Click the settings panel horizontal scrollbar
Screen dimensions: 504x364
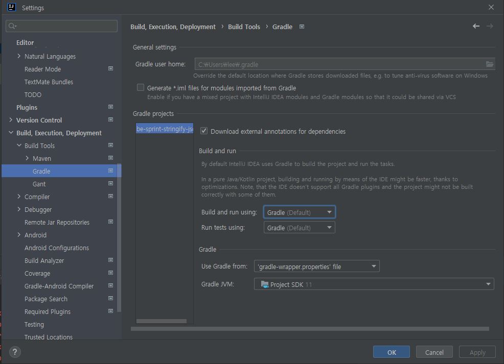(310, 329)
